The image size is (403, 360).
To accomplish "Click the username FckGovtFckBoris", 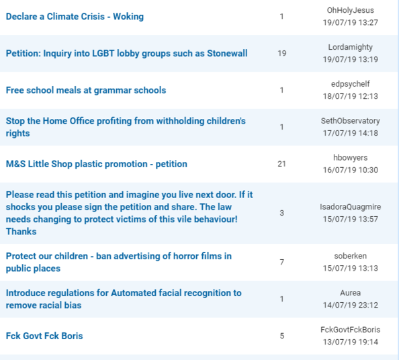I will pyautogui.click(x=351, y=330).
